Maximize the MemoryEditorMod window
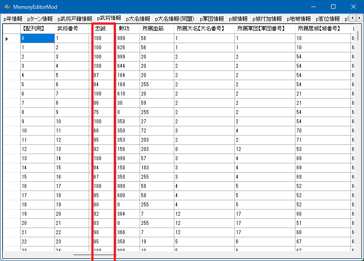 click(x=333, y=7)
